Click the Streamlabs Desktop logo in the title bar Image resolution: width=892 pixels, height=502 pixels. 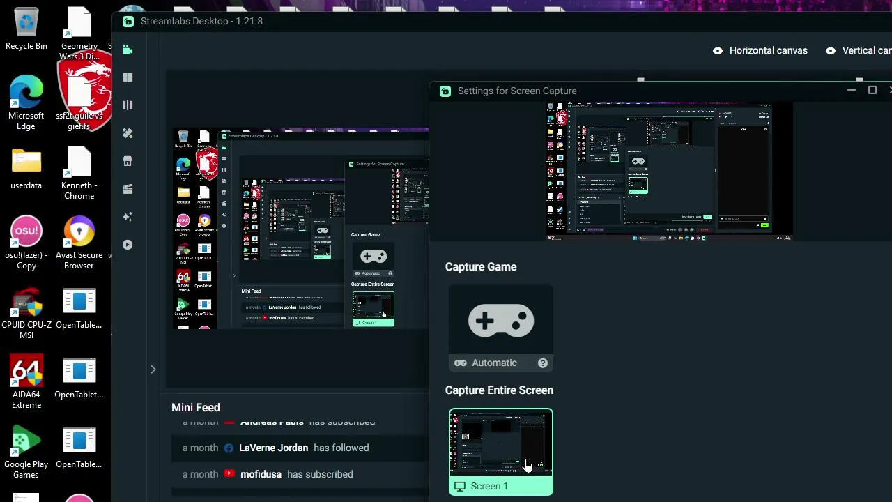[x=128, y=22]
